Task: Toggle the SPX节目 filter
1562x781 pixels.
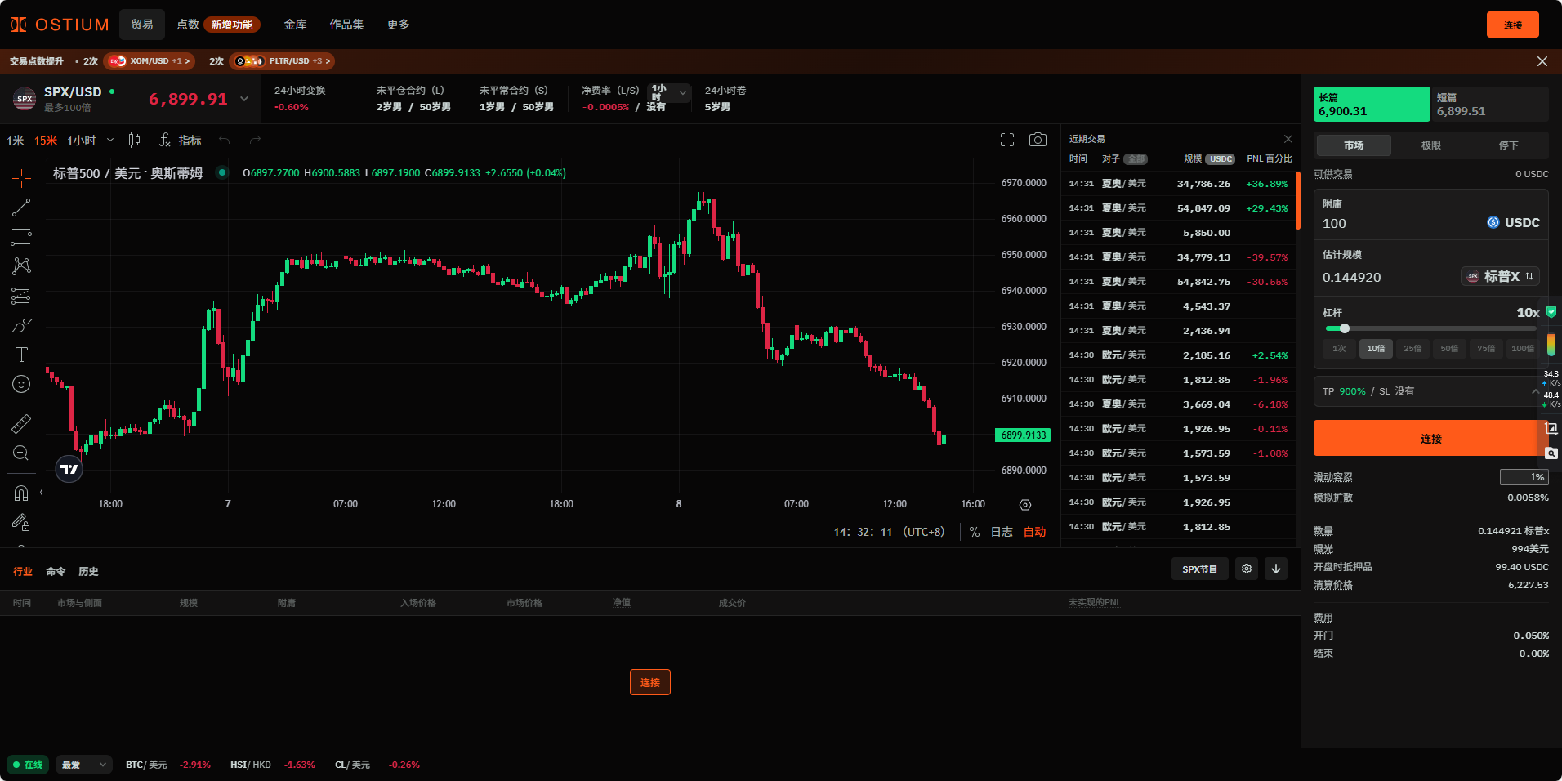Action: click(1199, 569)
